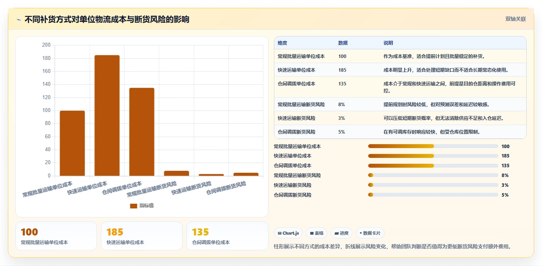Click the 双轴关联 label in header
This screenshot has width=542, height=266.
coord(515,19)
